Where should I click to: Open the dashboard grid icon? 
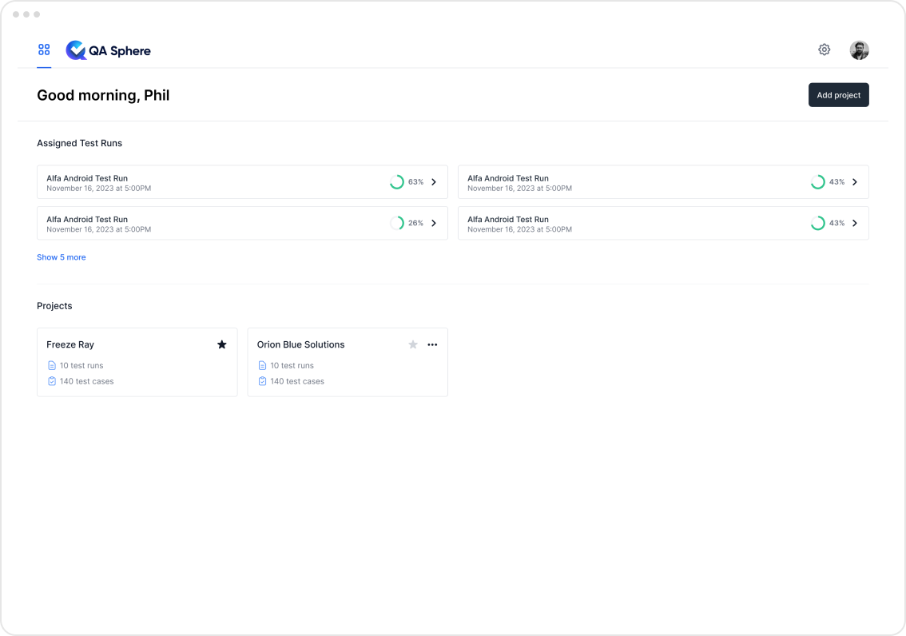[44, 50]
